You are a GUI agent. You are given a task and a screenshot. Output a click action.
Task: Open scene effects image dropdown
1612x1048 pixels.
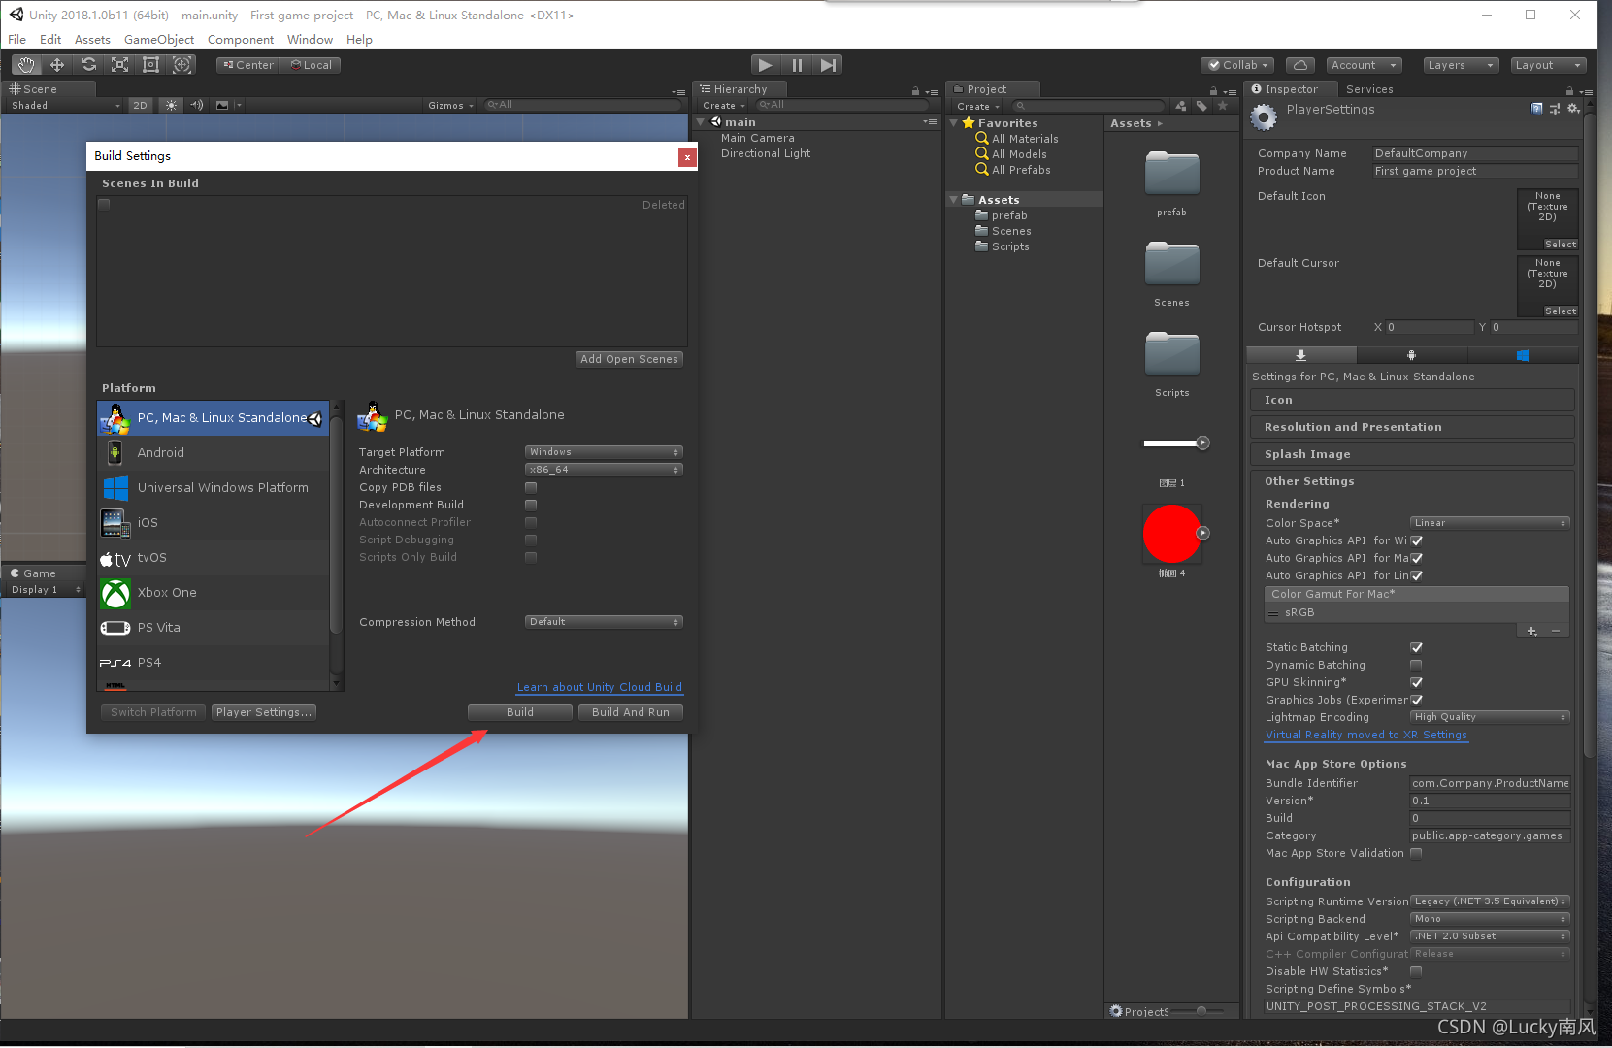point(226,105)
